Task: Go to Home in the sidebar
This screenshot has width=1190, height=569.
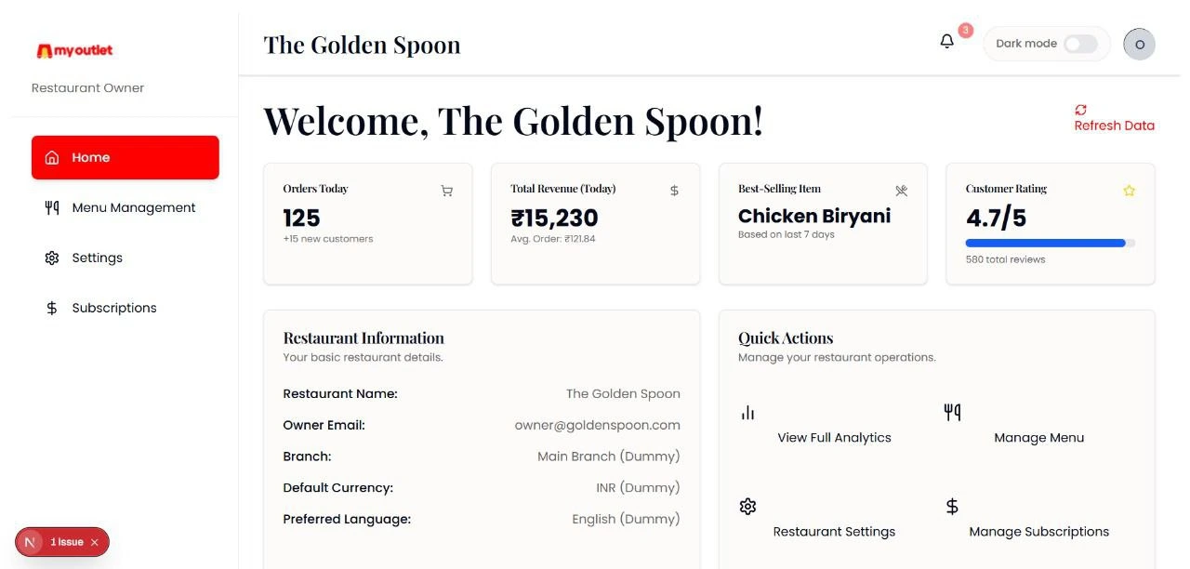Action: click(x=126, y=157)
